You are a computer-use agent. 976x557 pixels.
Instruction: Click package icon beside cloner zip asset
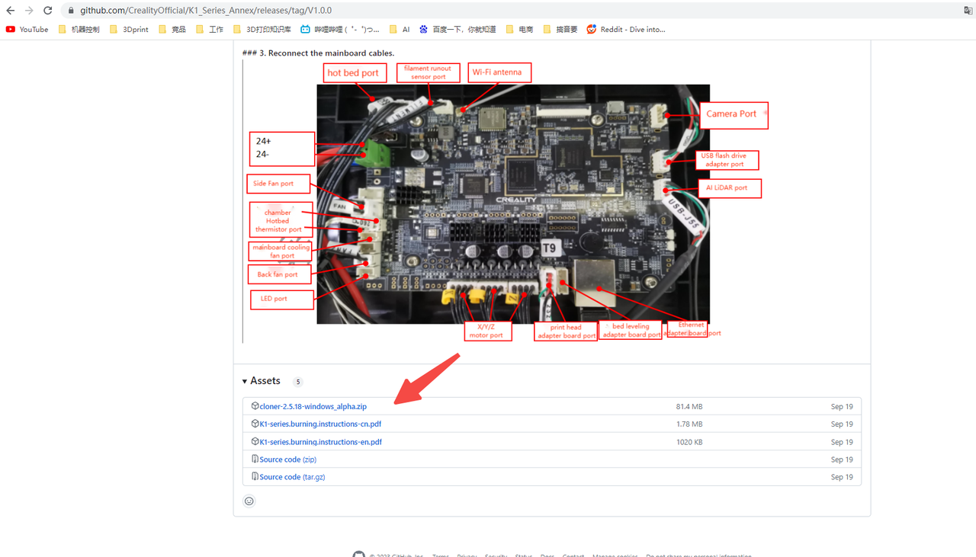[x=255, y=406]
